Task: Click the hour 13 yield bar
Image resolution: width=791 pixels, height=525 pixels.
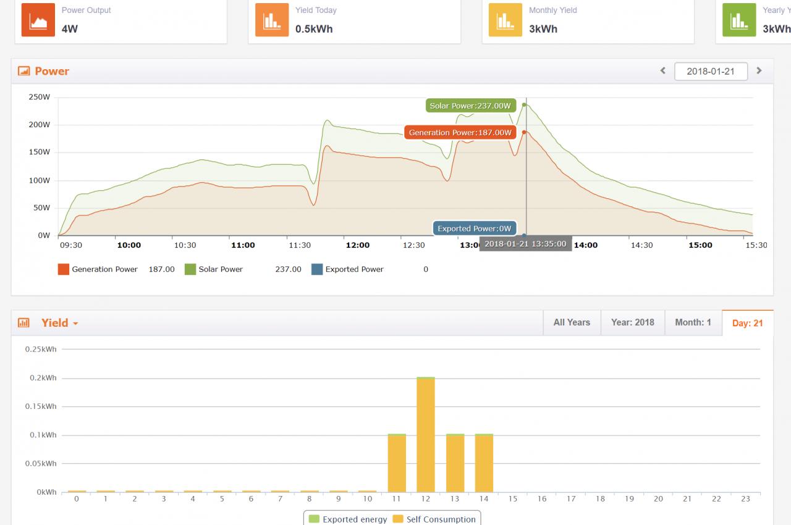Action: tap(455, 463)
